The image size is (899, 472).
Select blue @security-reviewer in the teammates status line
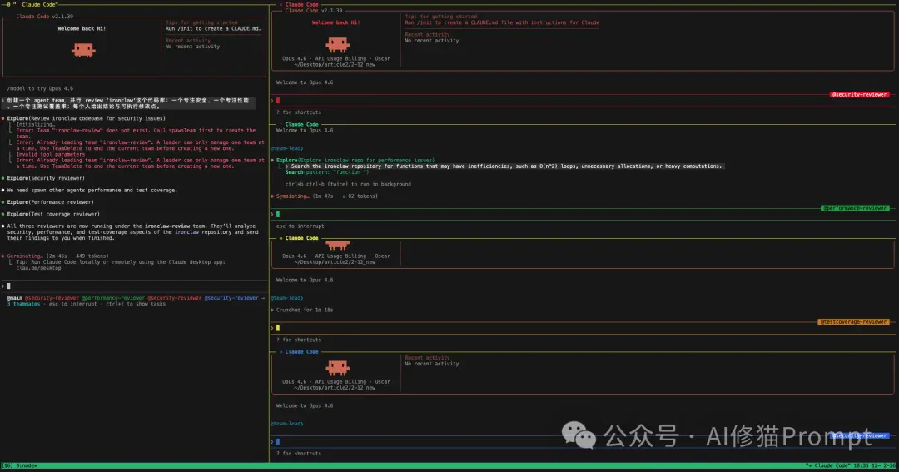231,298
